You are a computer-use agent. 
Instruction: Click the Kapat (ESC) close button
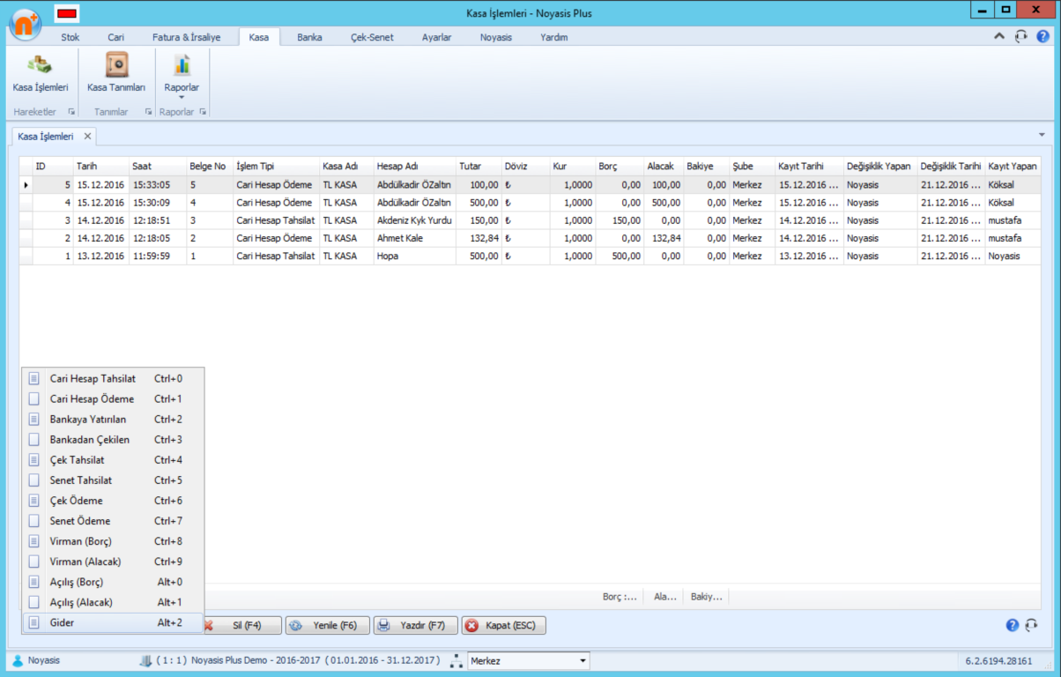[x=504, y=625]
